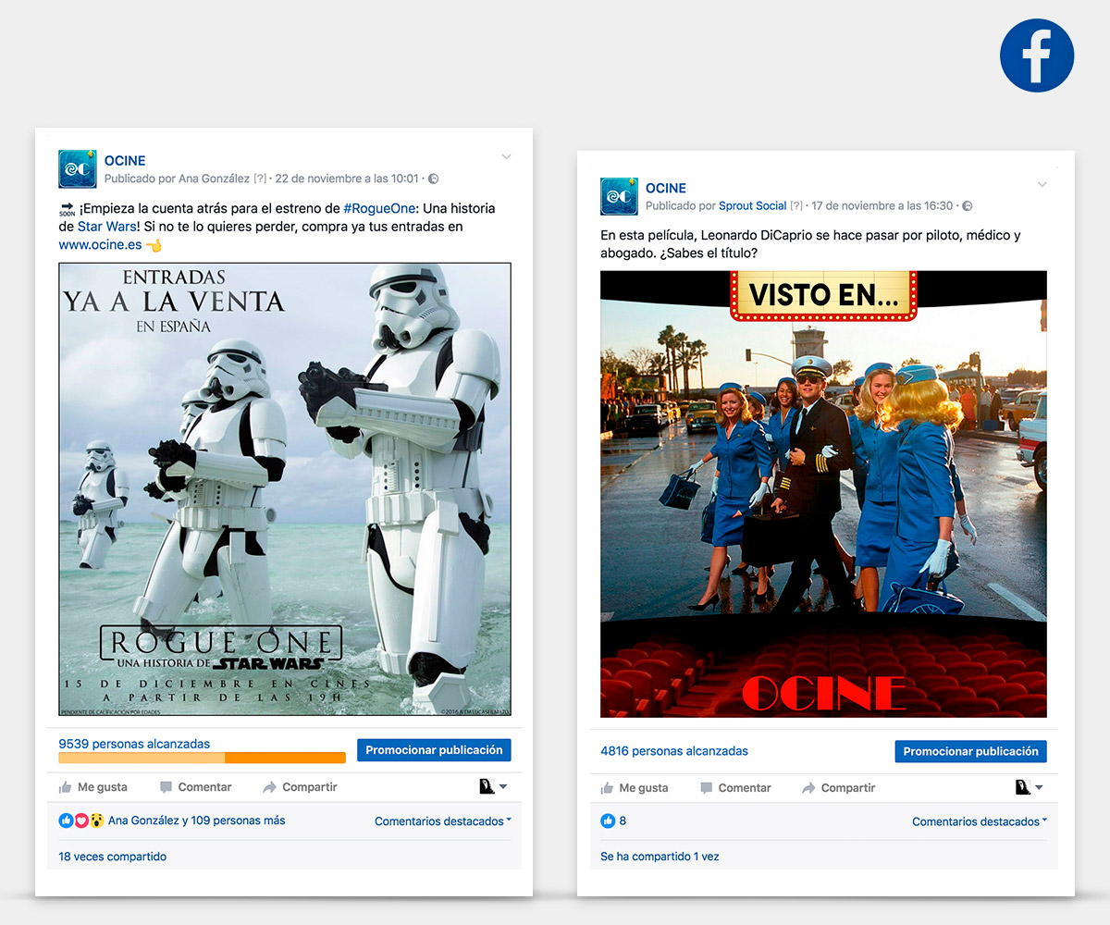1110x925 pixels.
Task: Click the #RogueOne hashtag
Action: point(379,208)
